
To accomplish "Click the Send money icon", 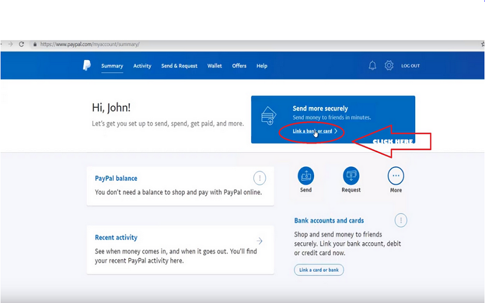I will pyautogui.click(x=306, y=176).
